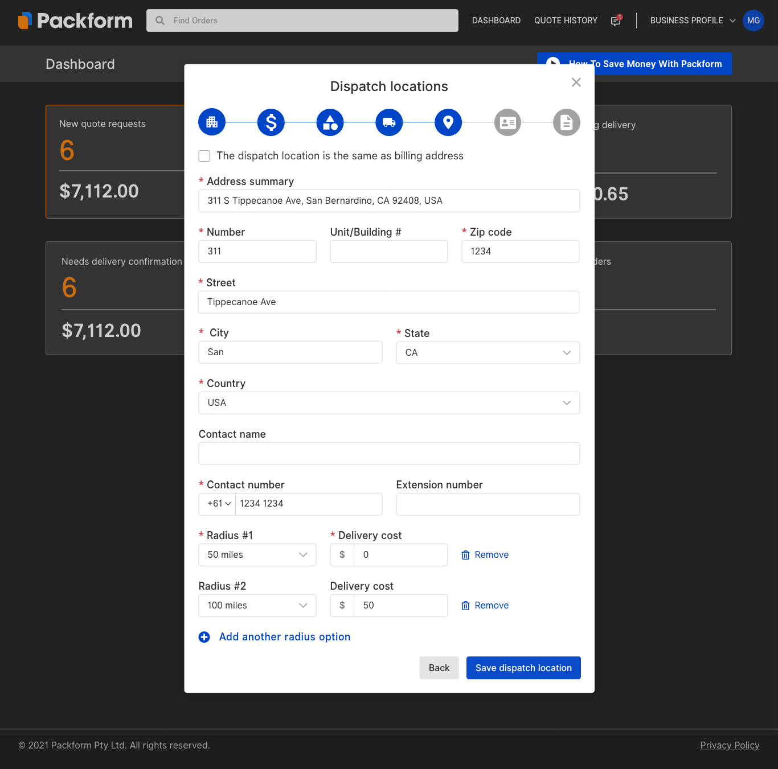778x769 pixels.
Task: Expand the State dropdown showing CA
Action: pos(488,353)
